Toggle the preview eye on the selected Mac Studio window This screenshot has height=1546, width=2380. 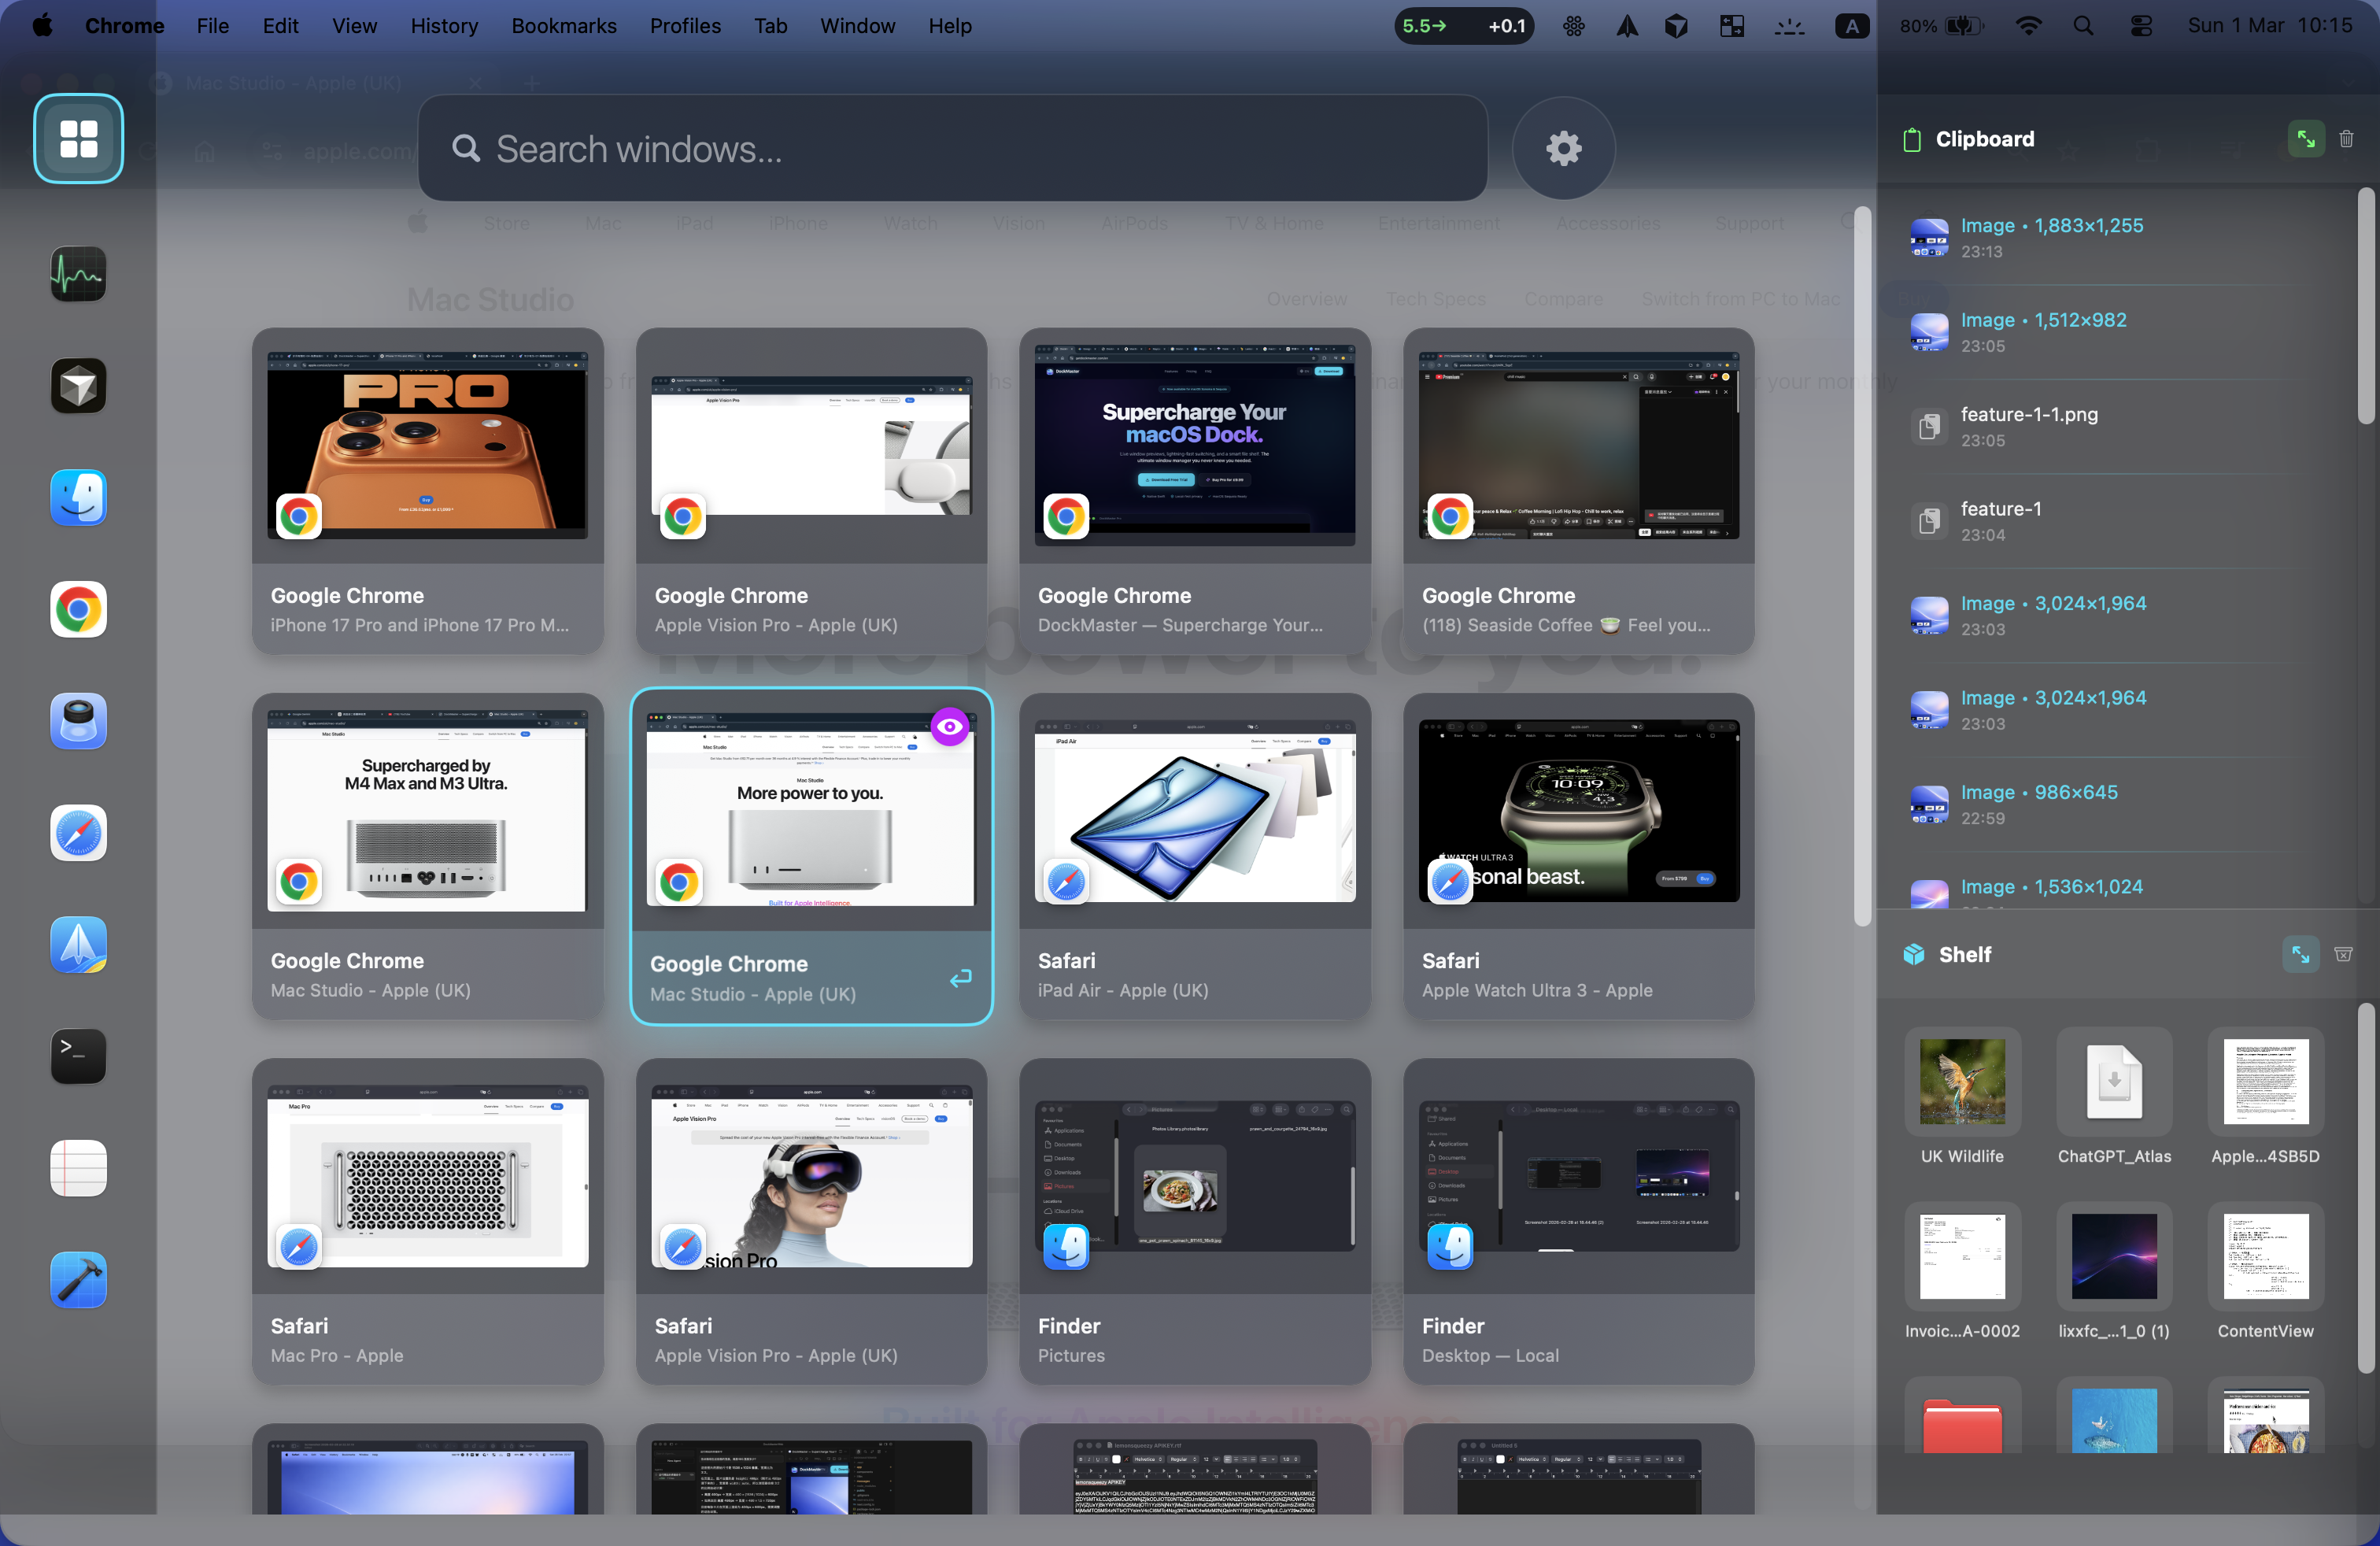[949, 726]
